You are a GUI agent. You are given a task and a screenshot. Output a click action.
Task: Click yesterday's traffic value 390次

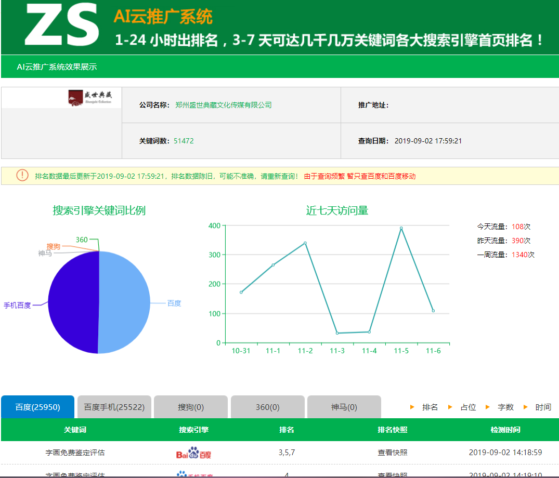click(x=521, y=241)
